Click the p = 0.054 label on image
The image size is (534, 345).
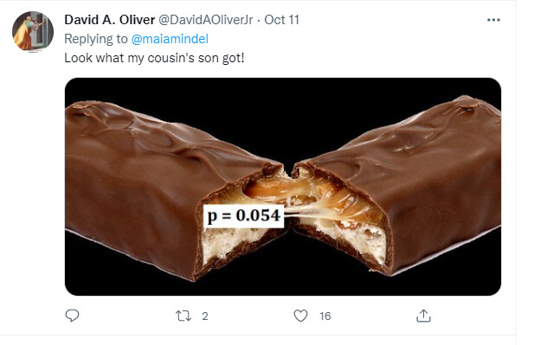(x=243, y=215)
